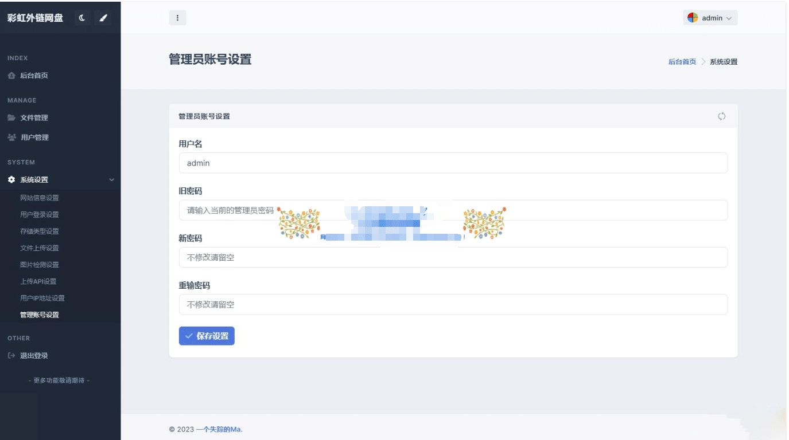This screenshot has height=440, width=789.
Task: Toggle dark mode with the moon icon
Action: pyautogui.click(x=82, y=18)
